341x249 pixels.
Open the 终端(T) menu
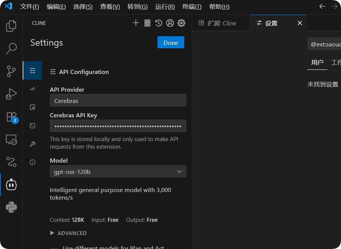[x=192, y=7]
